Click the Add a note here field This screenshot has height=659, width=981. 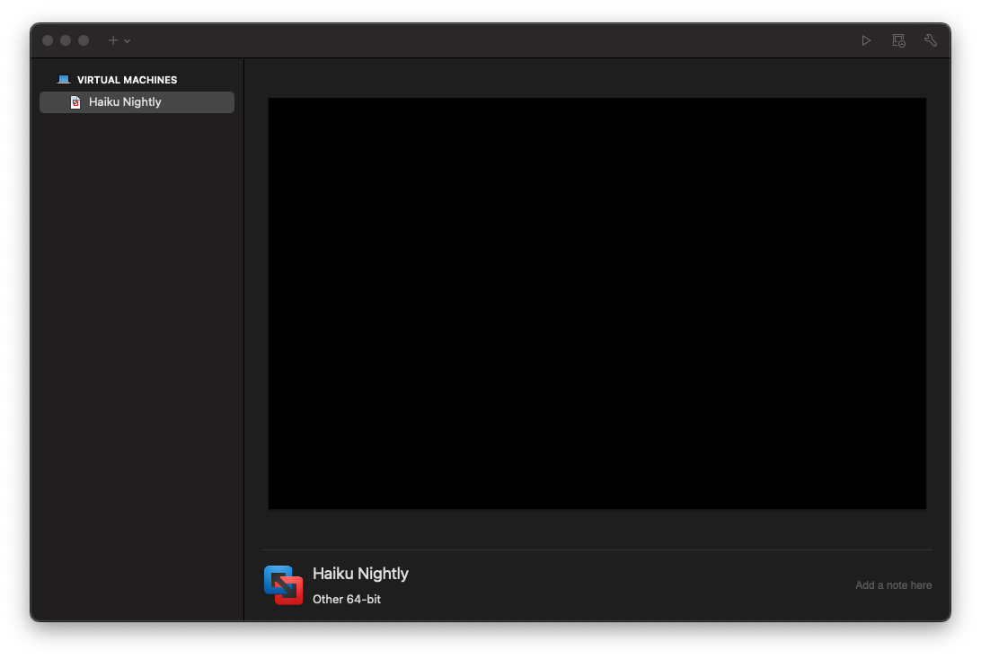[893, 585]
